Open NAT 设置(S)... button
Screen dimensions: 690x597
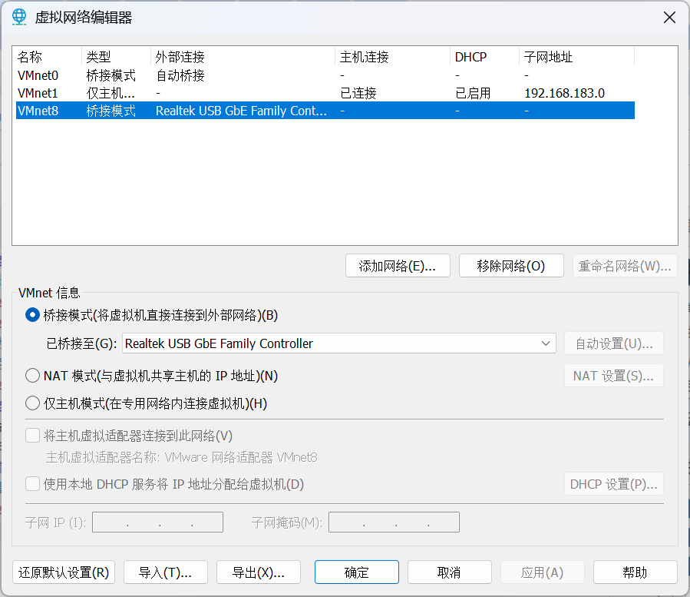pos(614,376)
